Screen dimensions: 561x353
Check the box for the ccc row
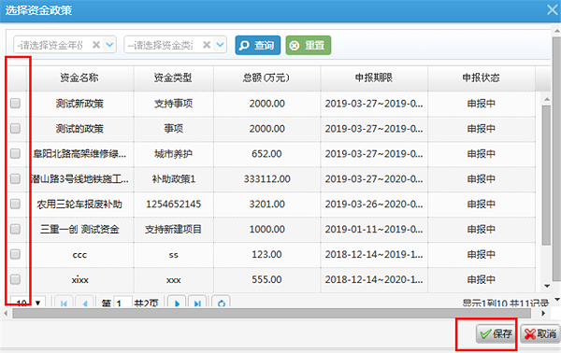pos(15,254)
